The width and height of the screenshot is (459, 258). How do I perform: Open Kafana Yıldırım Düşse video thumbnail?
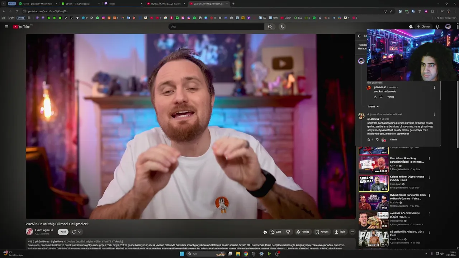(373, 183)
